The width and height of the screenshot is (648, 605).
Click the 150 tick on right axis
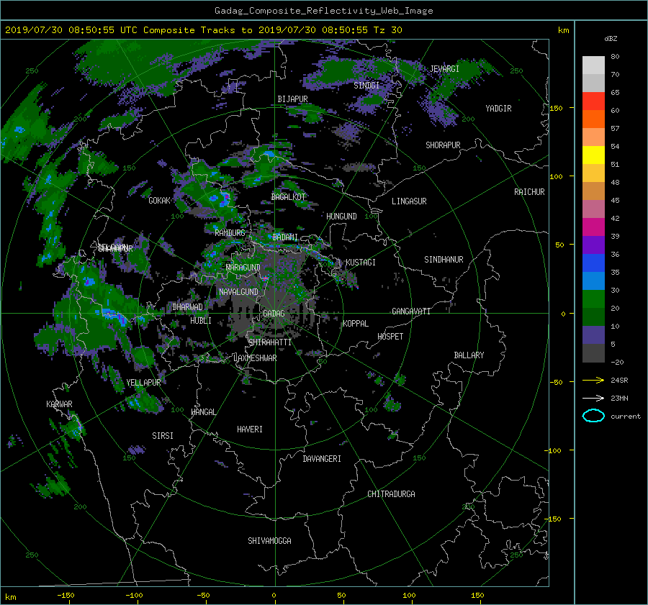556,108
